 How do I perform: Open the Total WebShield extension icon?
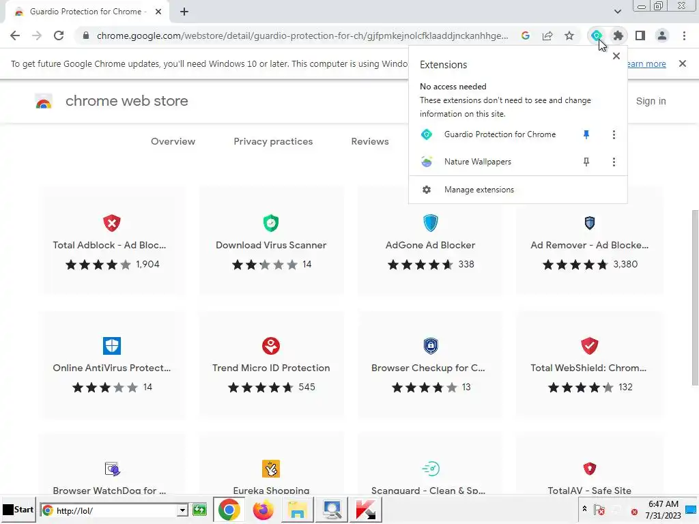[589, 346]
